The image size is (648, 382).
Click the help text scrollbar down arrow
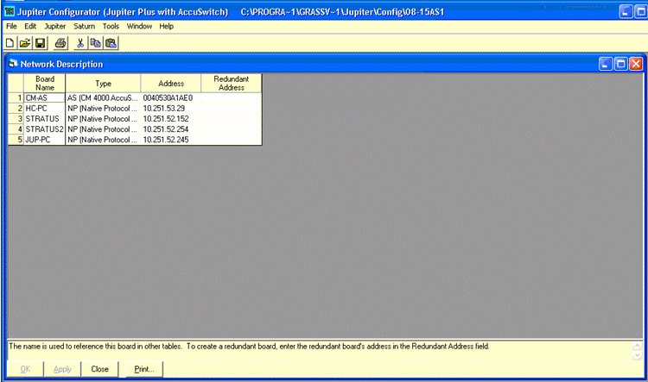[x=638, y=355]
